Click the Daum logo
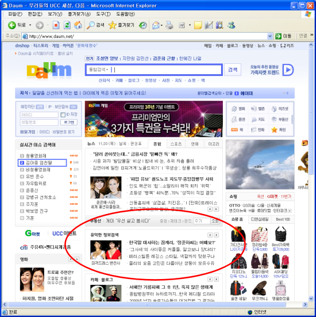316x317 pixels. (x=49, y=70)
